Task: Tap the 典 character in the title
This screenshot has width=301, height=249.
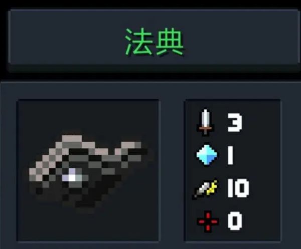Action: pos(170,42)
